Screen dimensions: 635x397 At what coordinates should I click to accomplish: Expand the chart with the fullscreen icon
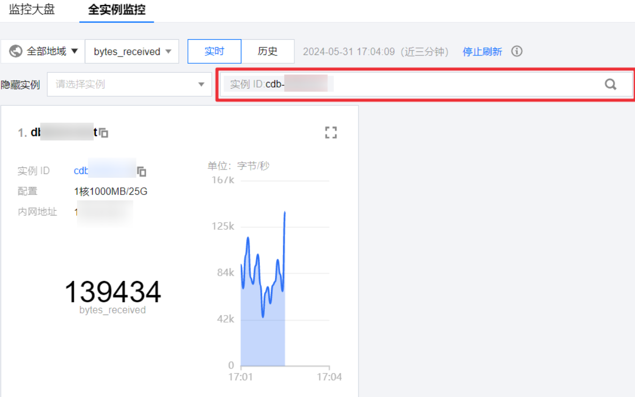pyautogui.click(x=331, y=133)
